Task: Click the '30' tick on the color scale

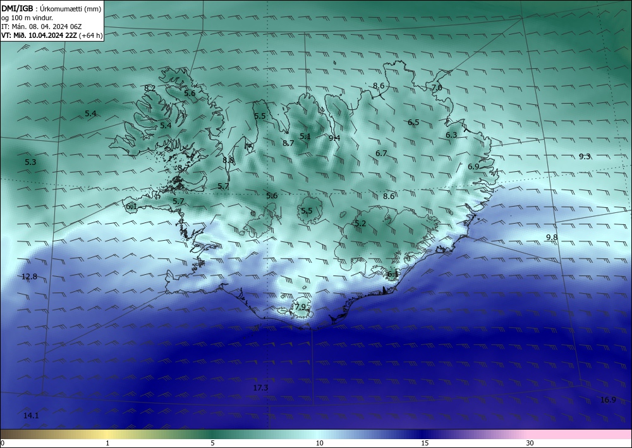Action: (530, 443)
